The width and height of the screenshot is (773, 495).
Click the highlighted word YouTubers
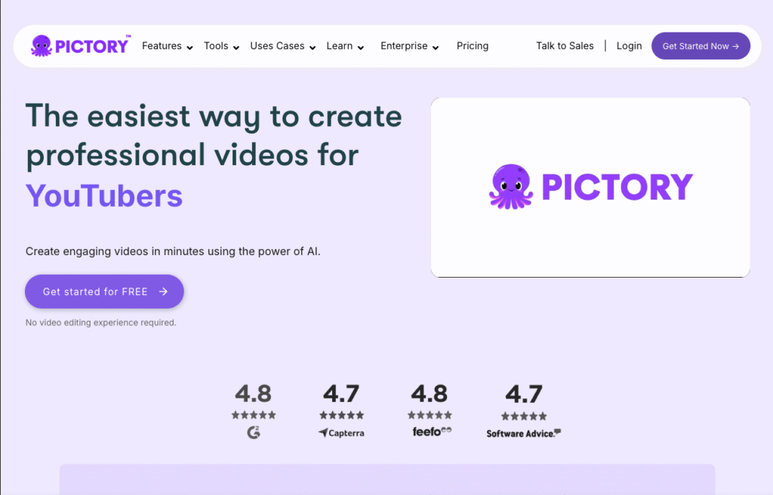[104, 195]
